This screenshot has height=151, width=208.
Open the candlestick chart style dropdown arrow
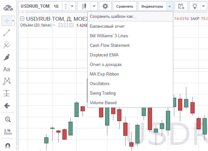(x=94, y=6)
